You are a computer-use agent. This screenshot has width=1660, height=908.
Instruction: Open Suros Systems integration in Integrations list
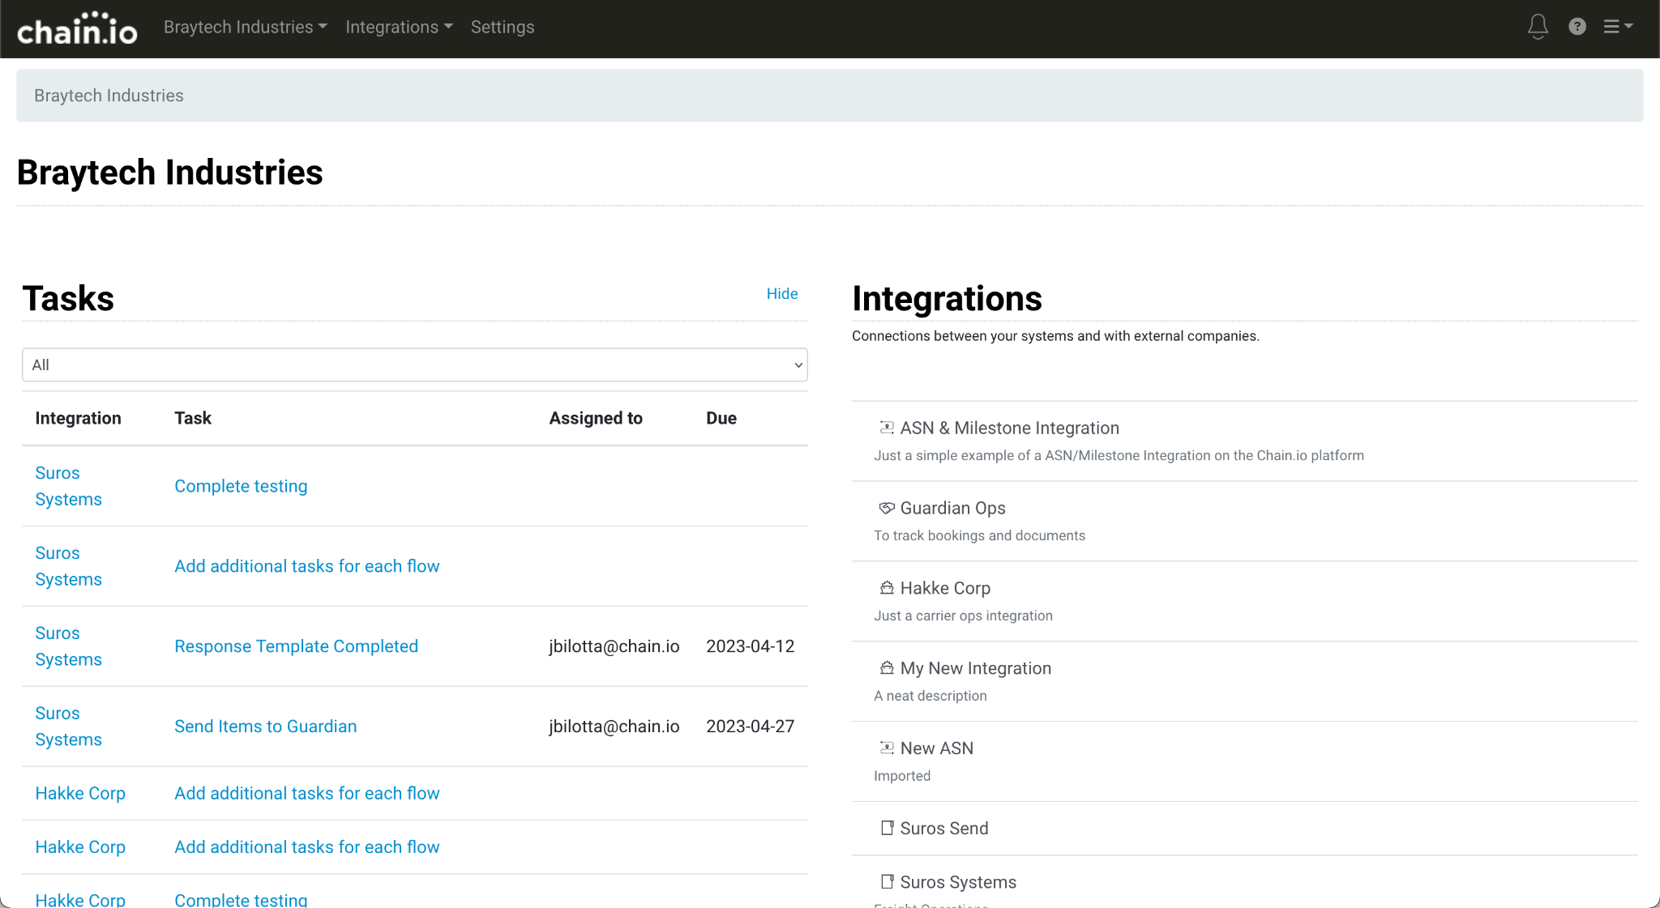point(958,881)
